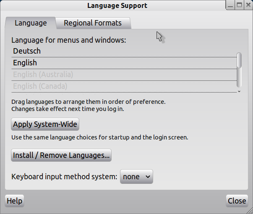253x214 pixels.
Task: Choose English in the language list
Action: [x=25, y=63]
